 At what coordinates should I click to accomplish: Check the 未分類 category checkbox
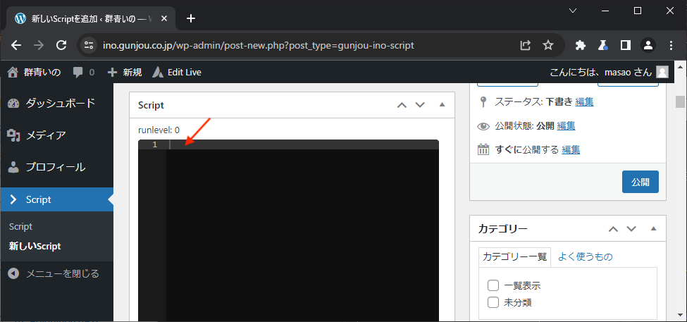[x=493, y=302]
